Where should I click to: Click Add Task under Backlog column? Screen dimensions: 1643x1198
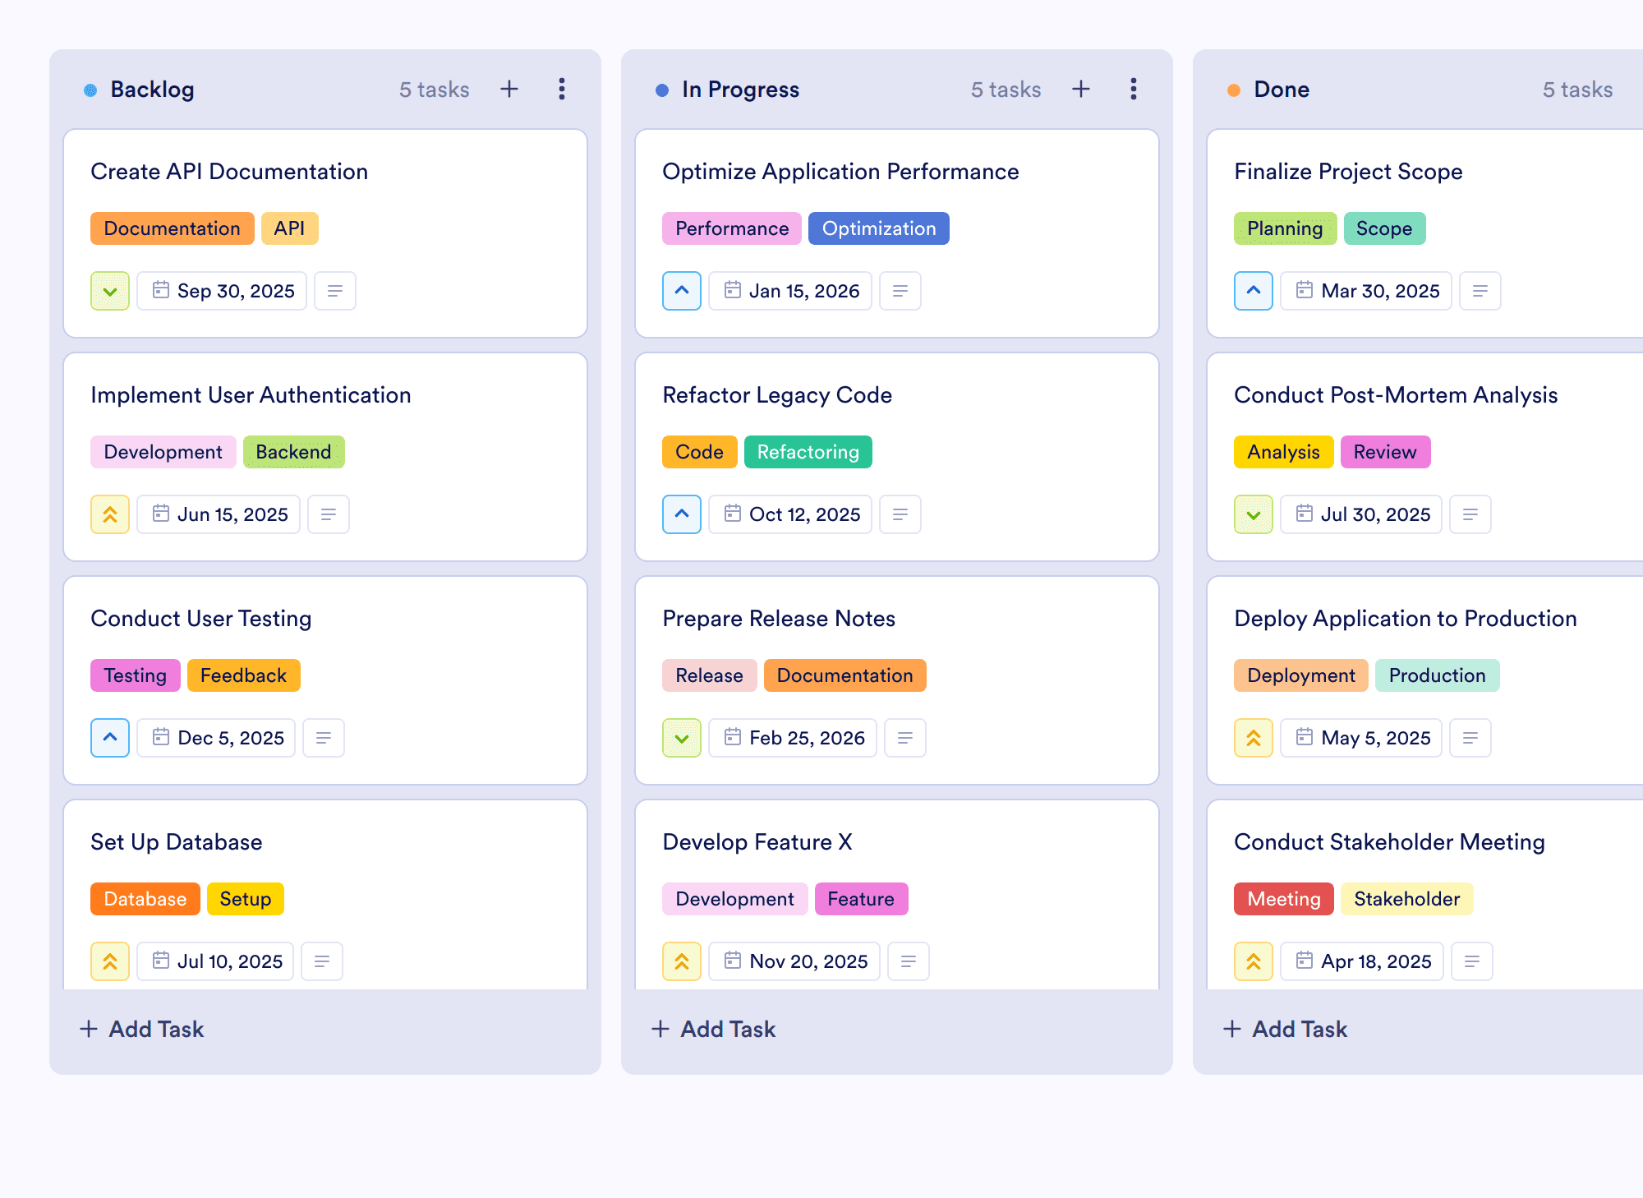[x=141, y=1029]
